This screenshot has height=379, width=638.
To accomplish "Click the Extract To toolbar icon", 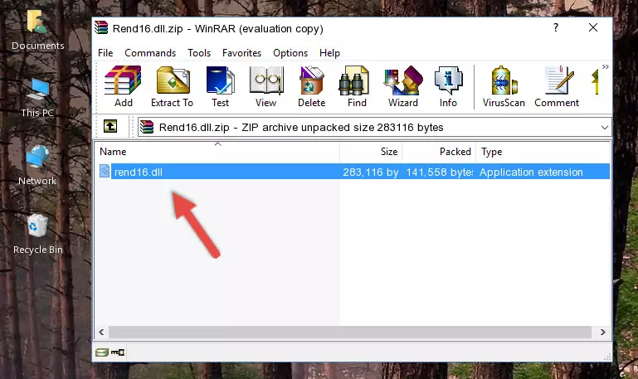I will (x=172, y=86).
